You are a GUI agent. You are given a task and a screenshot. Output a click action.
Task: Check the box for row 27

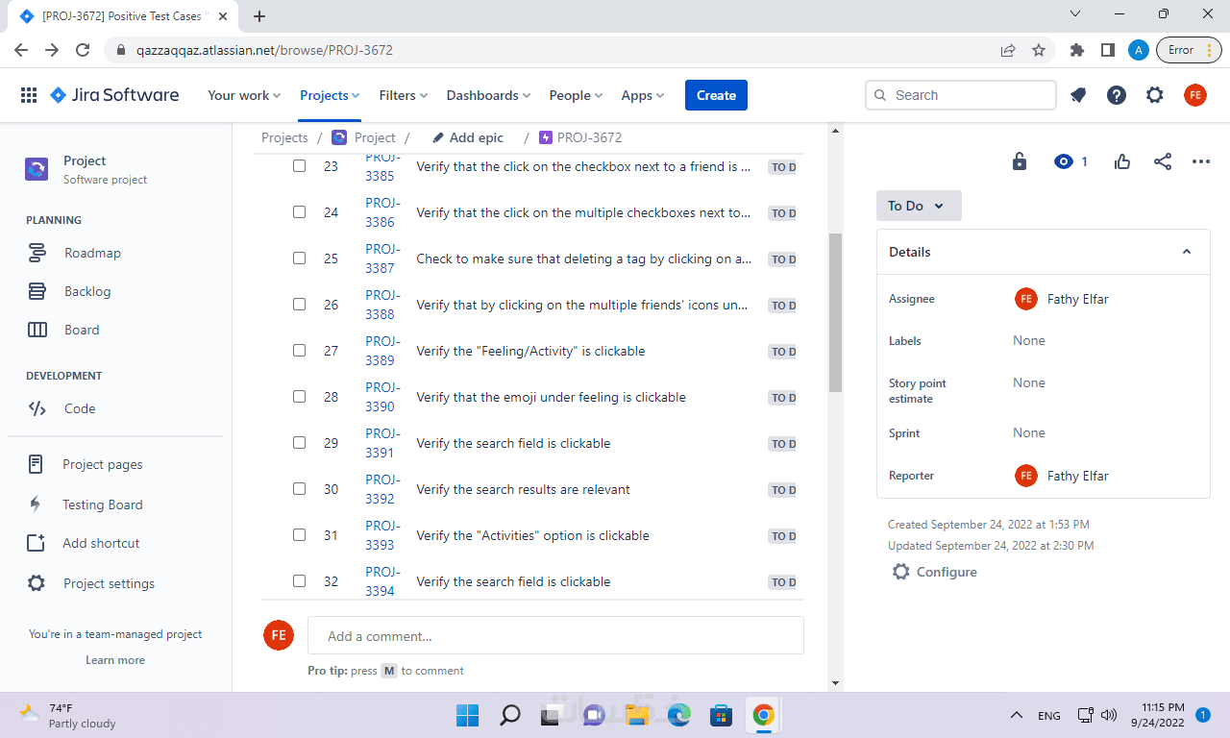(x=299, y=351)
